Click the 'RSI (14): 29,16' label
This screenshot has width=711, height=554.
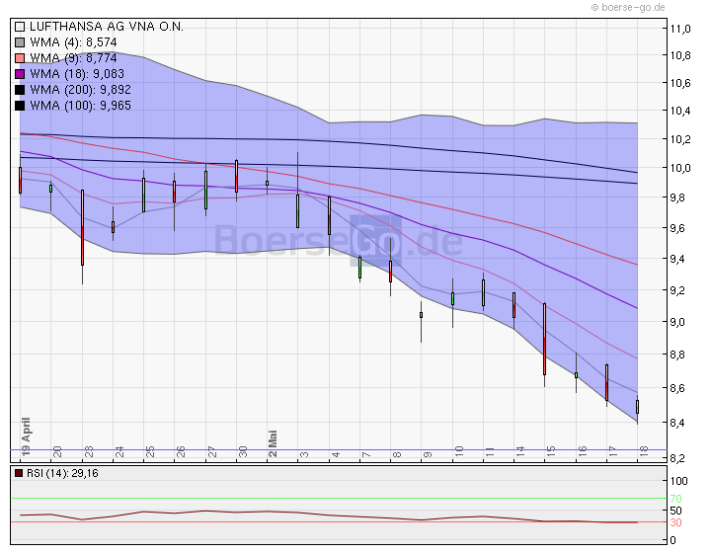point(62,473)
